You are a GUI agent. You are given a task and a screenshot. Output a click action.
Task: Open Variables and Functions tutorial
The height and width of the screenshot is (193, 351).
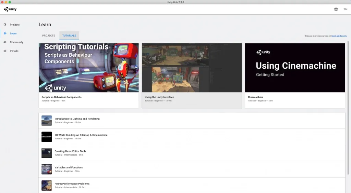[x=192, y=169]
